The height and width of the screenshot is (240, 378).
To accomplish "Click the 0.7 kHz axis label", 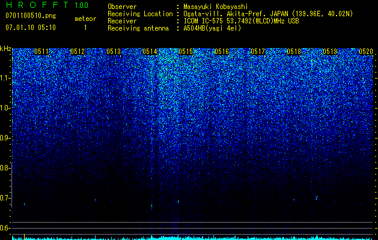I will click(x=5, y=198).
